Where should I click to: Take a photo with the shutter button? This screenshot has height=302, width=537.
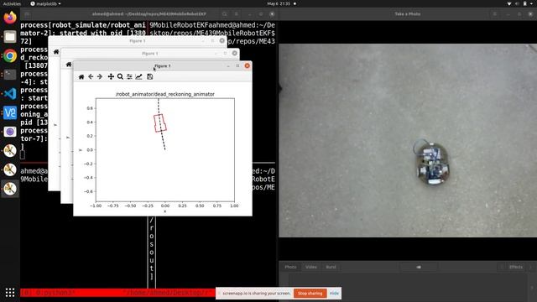tap(419, 267)
